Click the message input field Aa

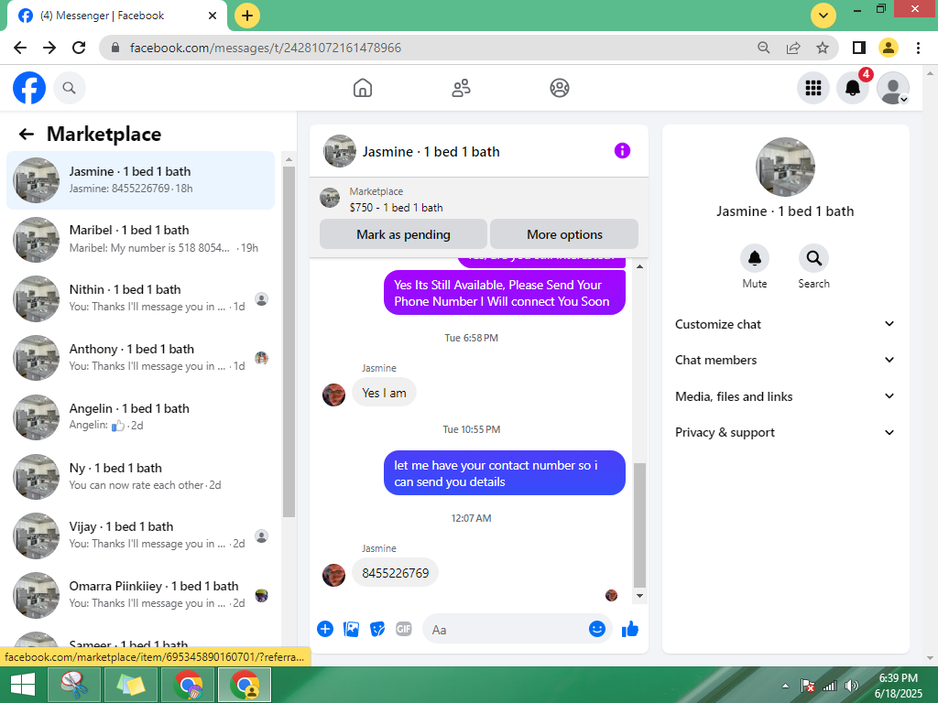tap(506, 630)
